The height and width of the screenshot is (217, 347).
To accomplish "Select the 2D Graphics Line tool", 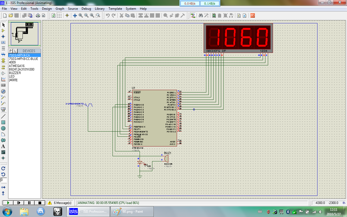I will (3, 116).
